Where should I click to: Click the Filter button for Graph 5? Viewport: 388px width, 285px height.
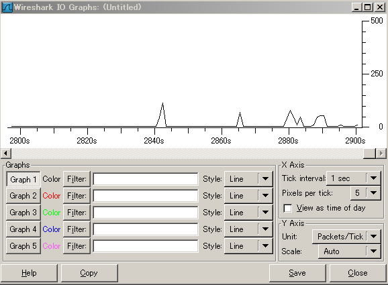coord(77,246)
